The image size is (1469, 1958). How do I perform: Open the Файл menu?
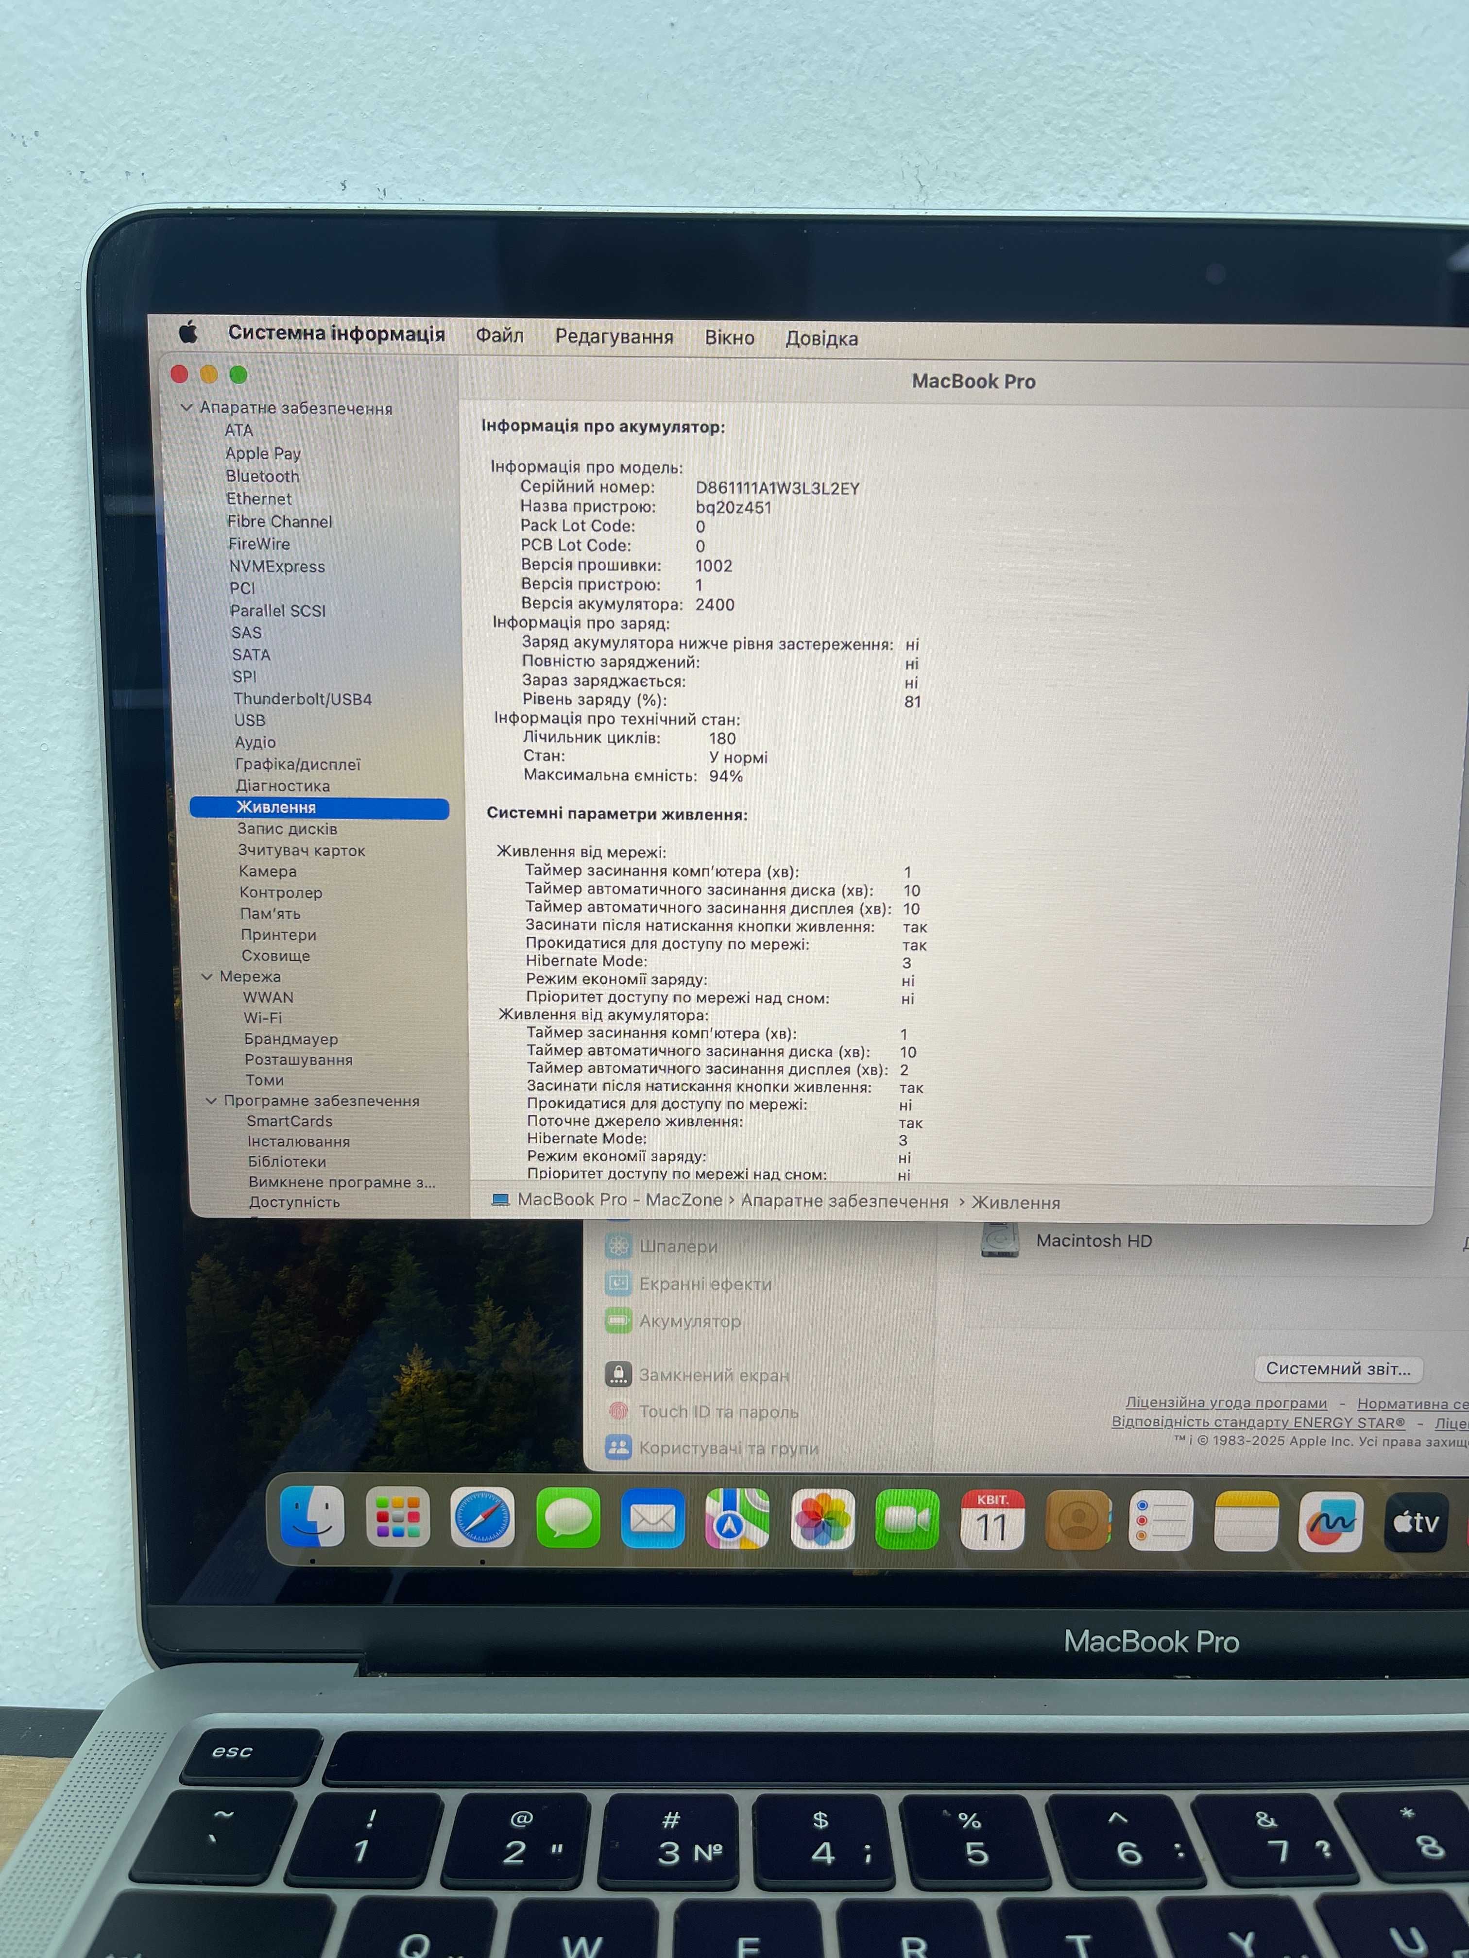499,336
